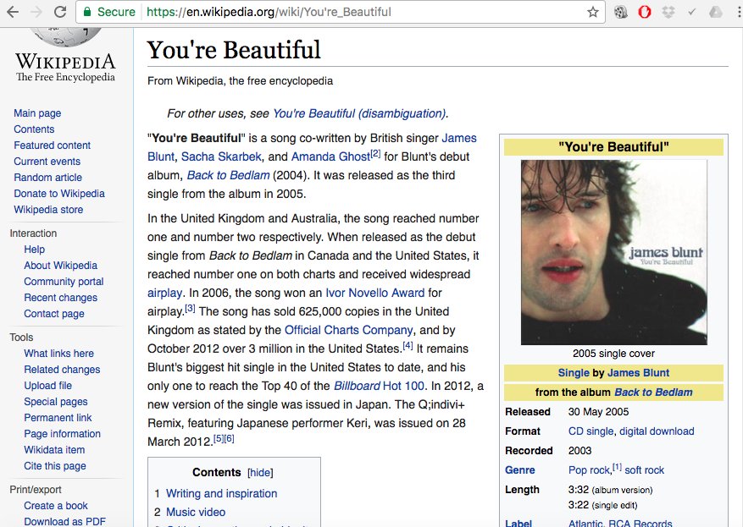Open the airplay article link
Image resolution: width=743 pixels, height=527 pixels.
[164, 293]
